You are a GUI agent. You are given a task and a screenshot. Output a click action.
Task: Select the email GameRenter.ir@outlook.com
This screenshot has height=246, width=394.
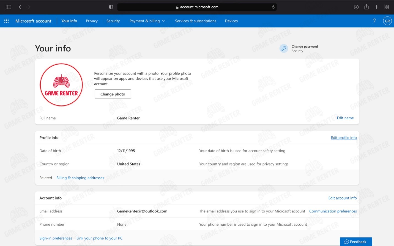click(142, 211)
